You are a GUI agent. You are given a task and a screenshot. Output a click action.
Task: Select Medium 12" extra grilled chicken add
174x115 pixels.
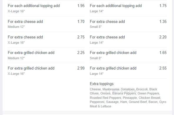tap(46, 55)
